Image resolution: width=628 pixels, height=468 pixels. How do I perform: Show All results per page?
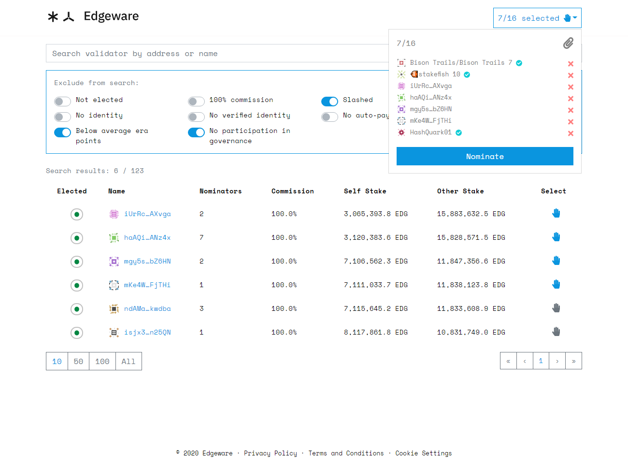128,361
